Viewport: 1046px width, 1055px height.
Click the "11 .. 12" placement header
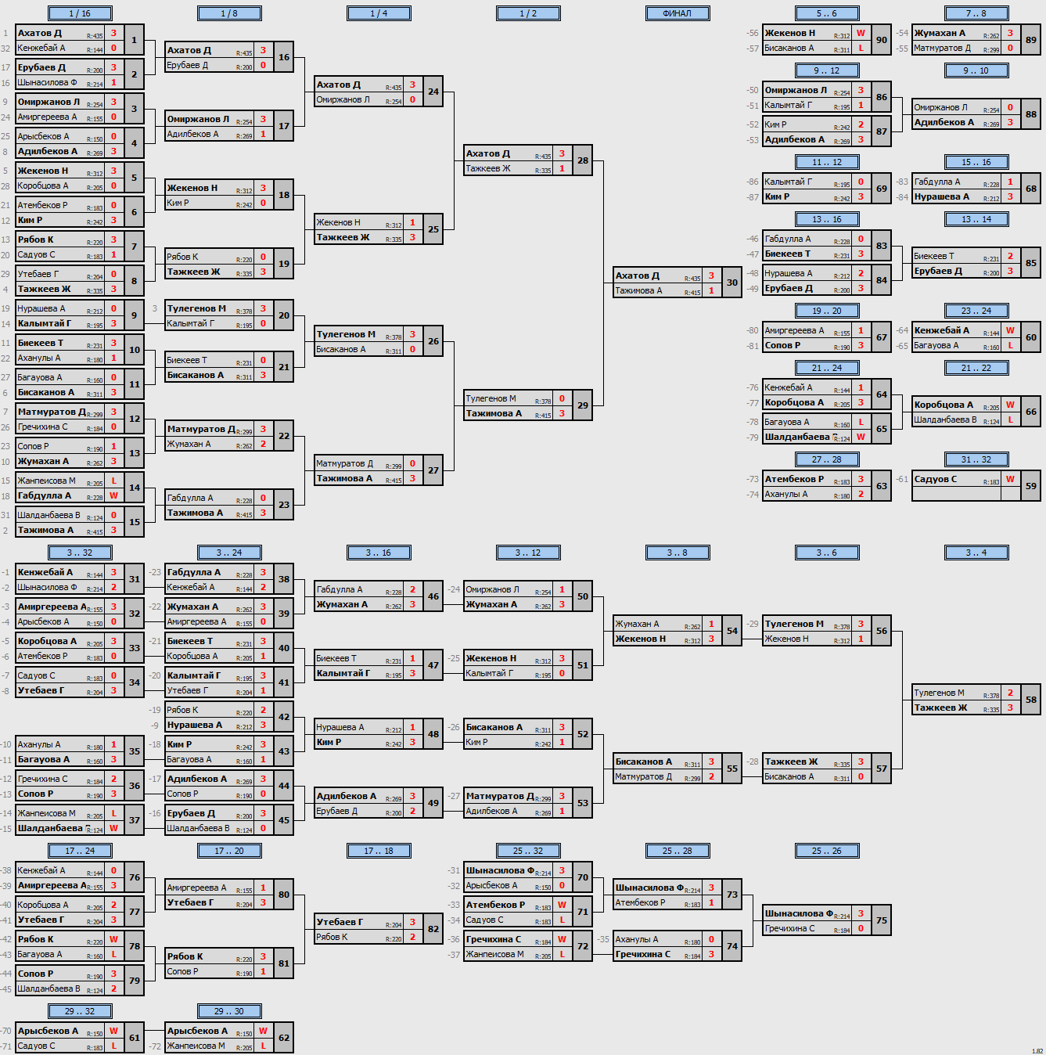click(x=827, y=162)
